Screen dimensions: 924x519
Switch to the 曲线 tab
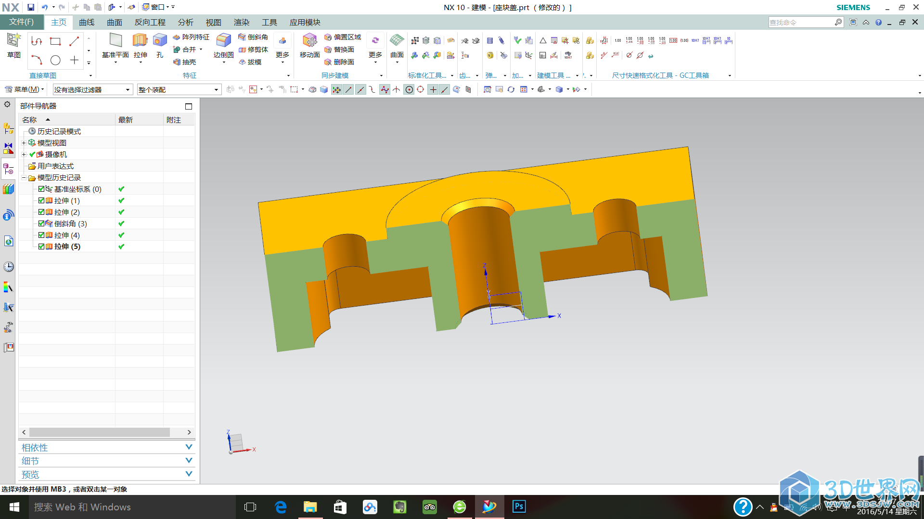point(87,22)
